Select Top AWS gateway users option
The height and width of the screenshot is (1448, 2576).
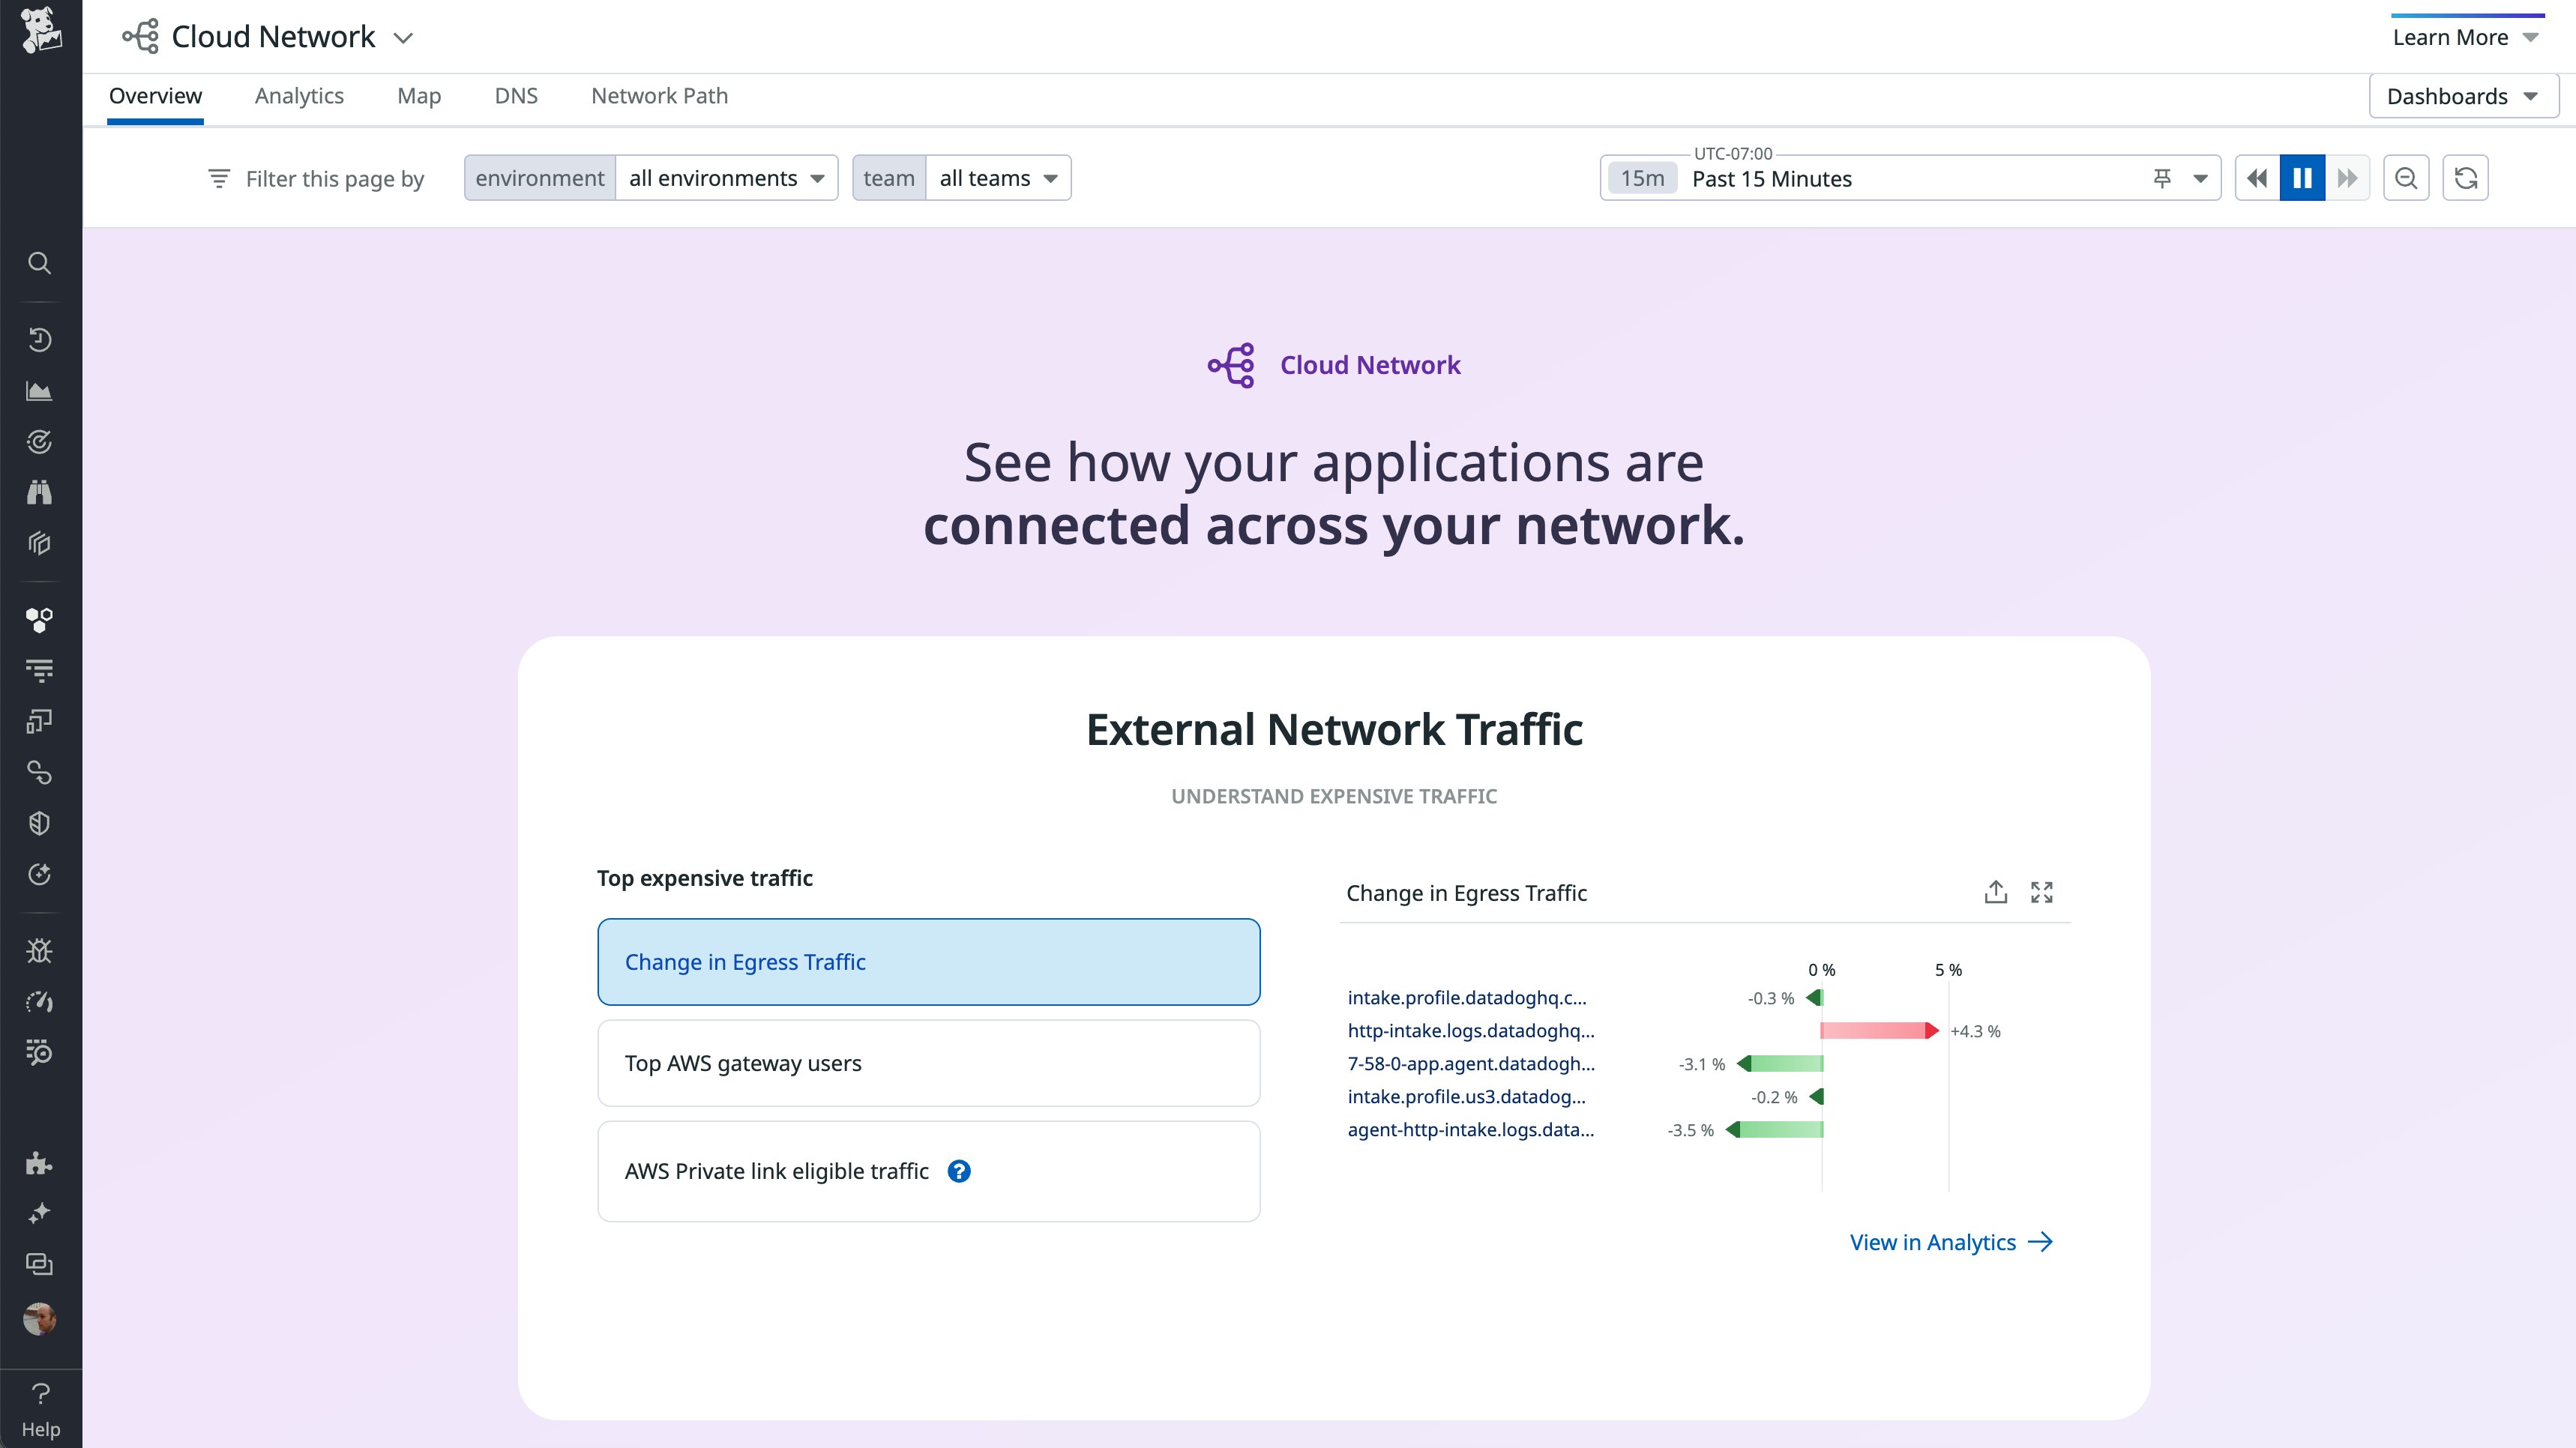click(x=928, y=1063)
